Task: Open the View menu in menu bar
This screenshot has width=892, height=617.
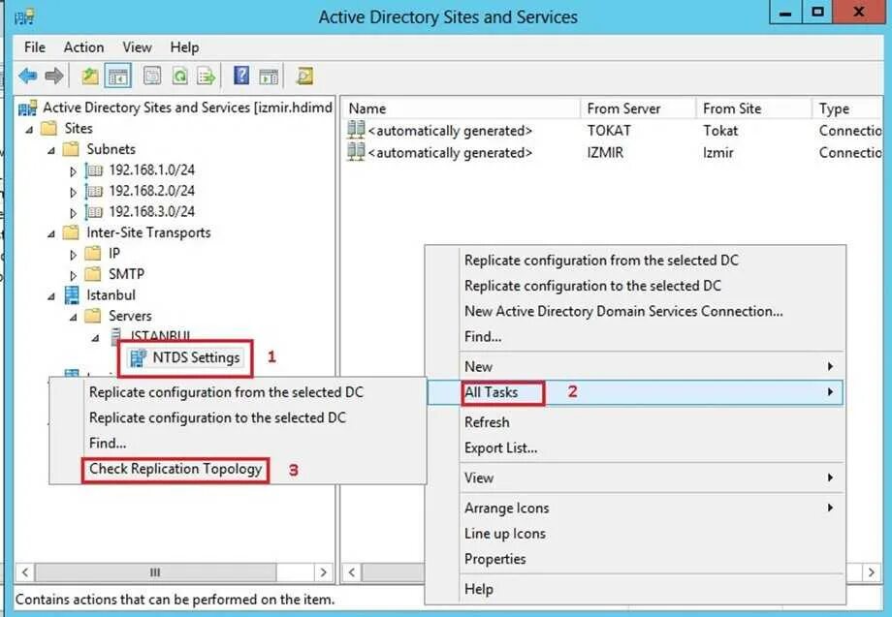Action: (137, 47)
